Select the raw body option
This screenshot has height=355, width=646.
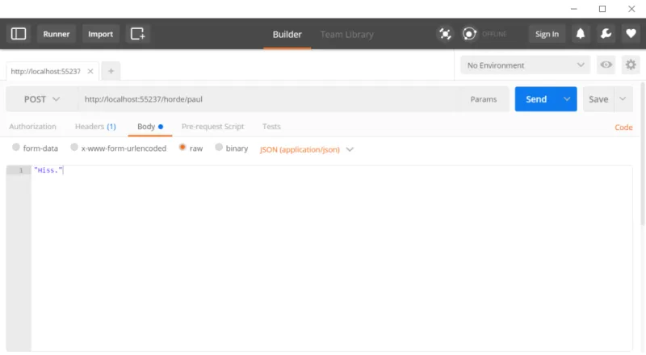pyautogui.click(x=182, y=147)
